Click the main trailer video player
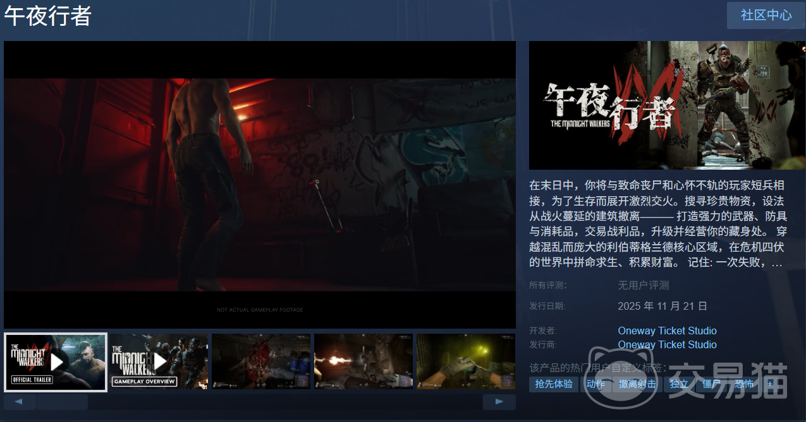This screenshot has height=422, width=806. coord(259,183)
